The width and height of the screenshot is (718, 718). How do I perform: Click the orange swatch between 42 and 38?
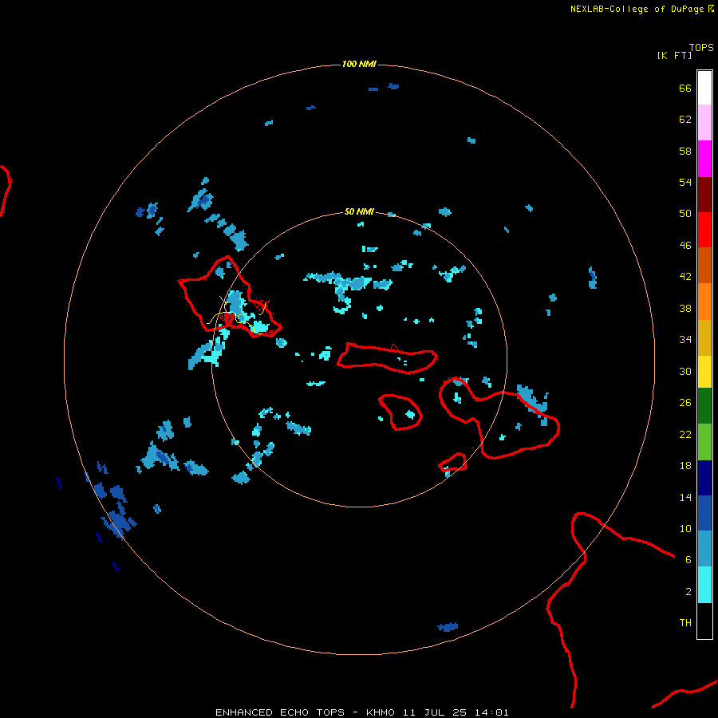click(x=704, y=302)
